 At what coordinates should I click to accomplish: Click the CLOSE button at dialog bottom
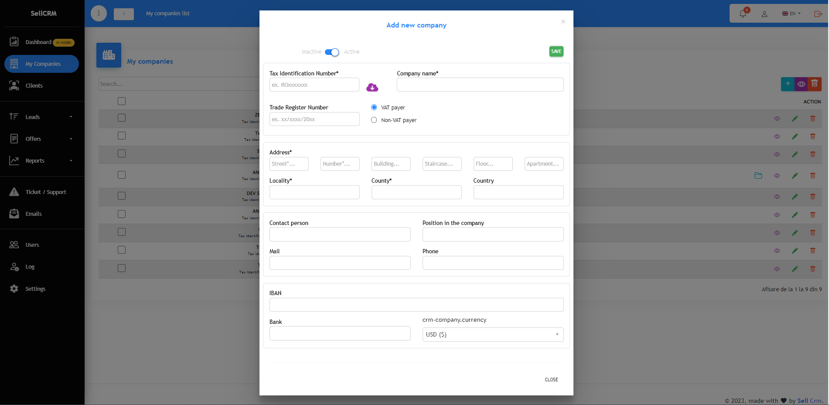(551, 380)
